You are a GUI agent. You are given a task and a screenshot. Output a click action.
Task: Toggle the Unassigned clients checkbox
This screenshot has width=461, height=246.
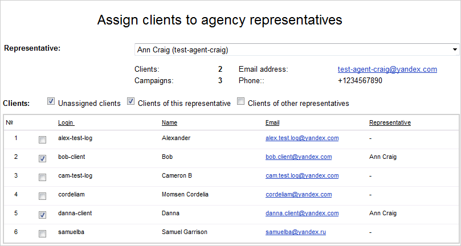51,102
